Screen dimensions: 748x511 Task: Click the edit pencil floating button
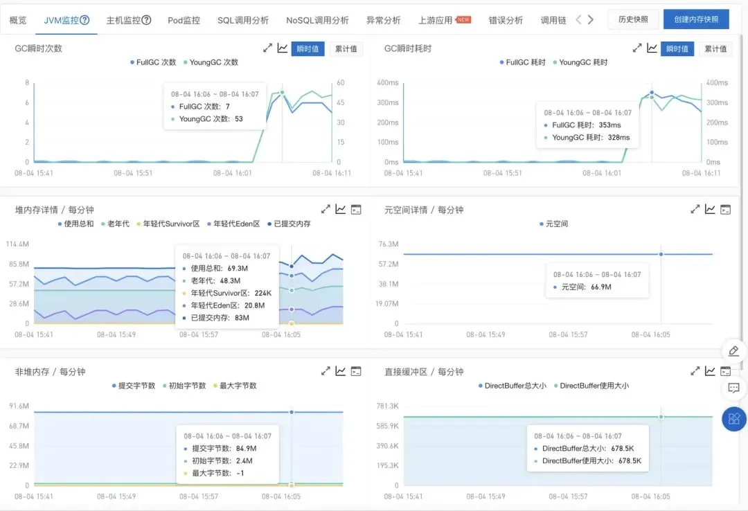(x=733, y=351)
